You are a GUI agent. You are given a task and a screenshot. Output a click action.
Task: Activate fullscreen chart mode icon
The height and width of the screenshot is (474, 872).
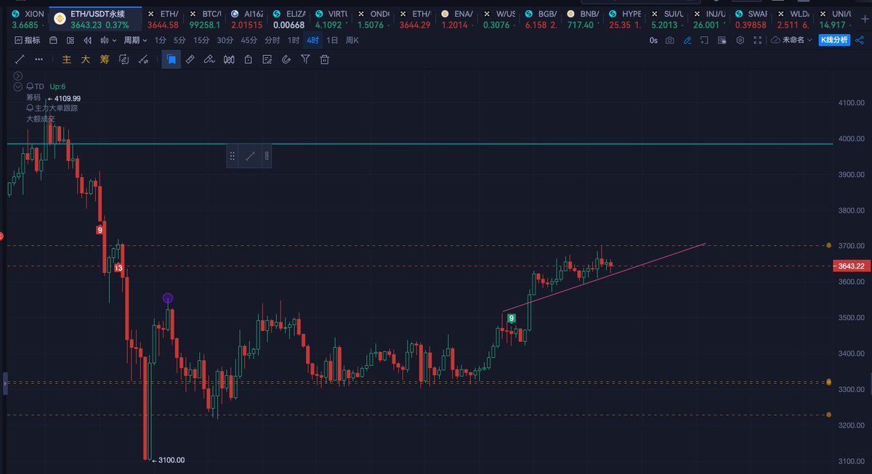pyautogui.click(x=756, y=41)
